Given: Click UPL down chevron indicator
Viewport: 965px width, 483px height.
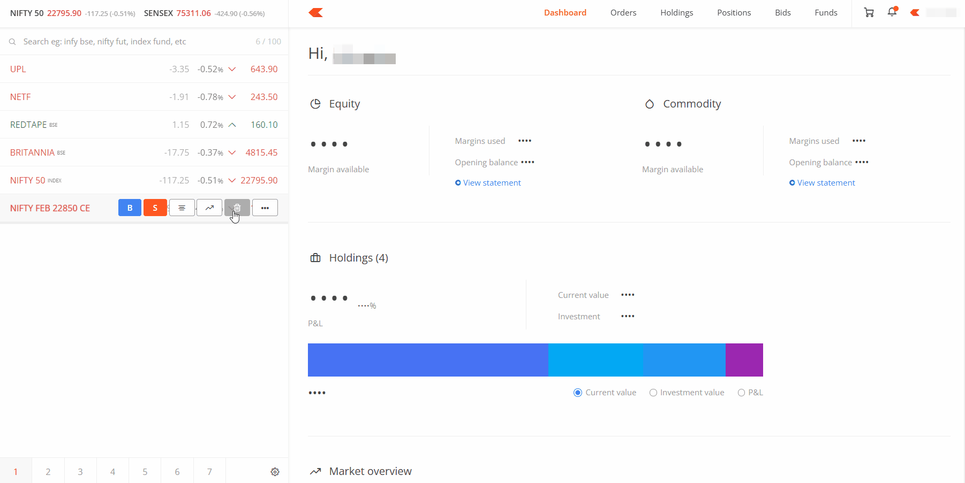Looking at the screenshot, I should pyautogui.click(x=232, y=69).
